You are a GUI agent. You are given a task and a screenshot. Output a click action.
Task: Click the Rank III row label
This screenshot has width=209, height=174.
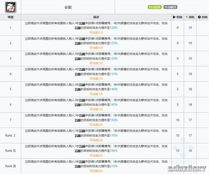[x=10, y=166]
